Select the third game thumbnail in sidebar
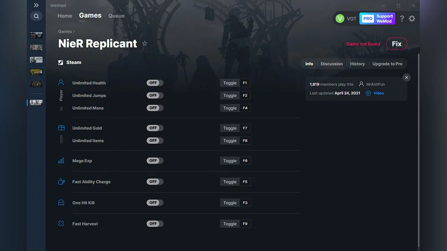The height and width of the screenshot is (251, 447). click(36, 60)
